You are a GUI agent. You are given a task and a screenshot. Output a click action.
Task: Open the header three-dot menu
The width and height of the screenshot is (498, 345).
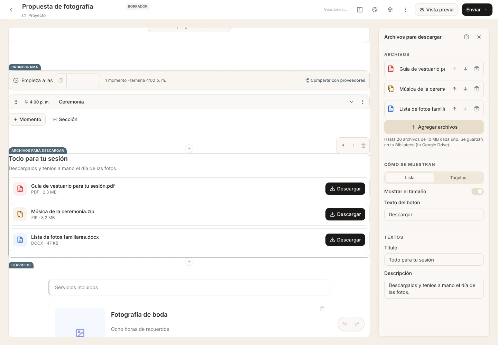[405, 10]
